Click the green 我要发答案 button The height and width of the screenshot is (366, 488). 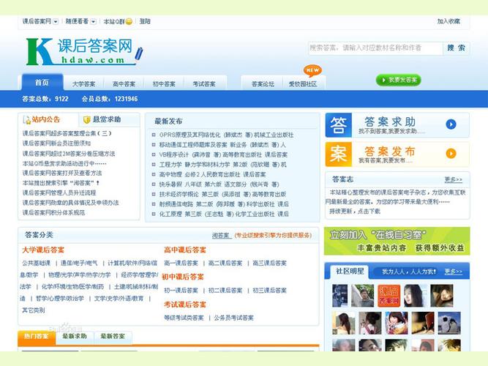click(398, 80)
